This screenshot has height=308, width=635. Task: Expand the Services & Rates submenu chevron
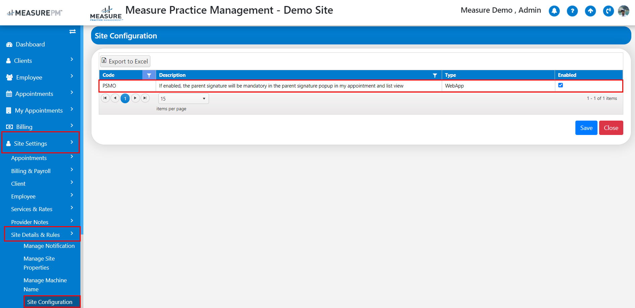pyautogui.click(x=72, y=207)
